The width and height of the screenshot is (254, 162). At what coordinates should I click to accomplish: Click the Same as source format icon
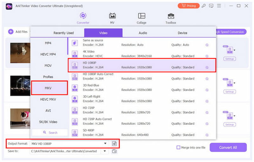[75, 43]
